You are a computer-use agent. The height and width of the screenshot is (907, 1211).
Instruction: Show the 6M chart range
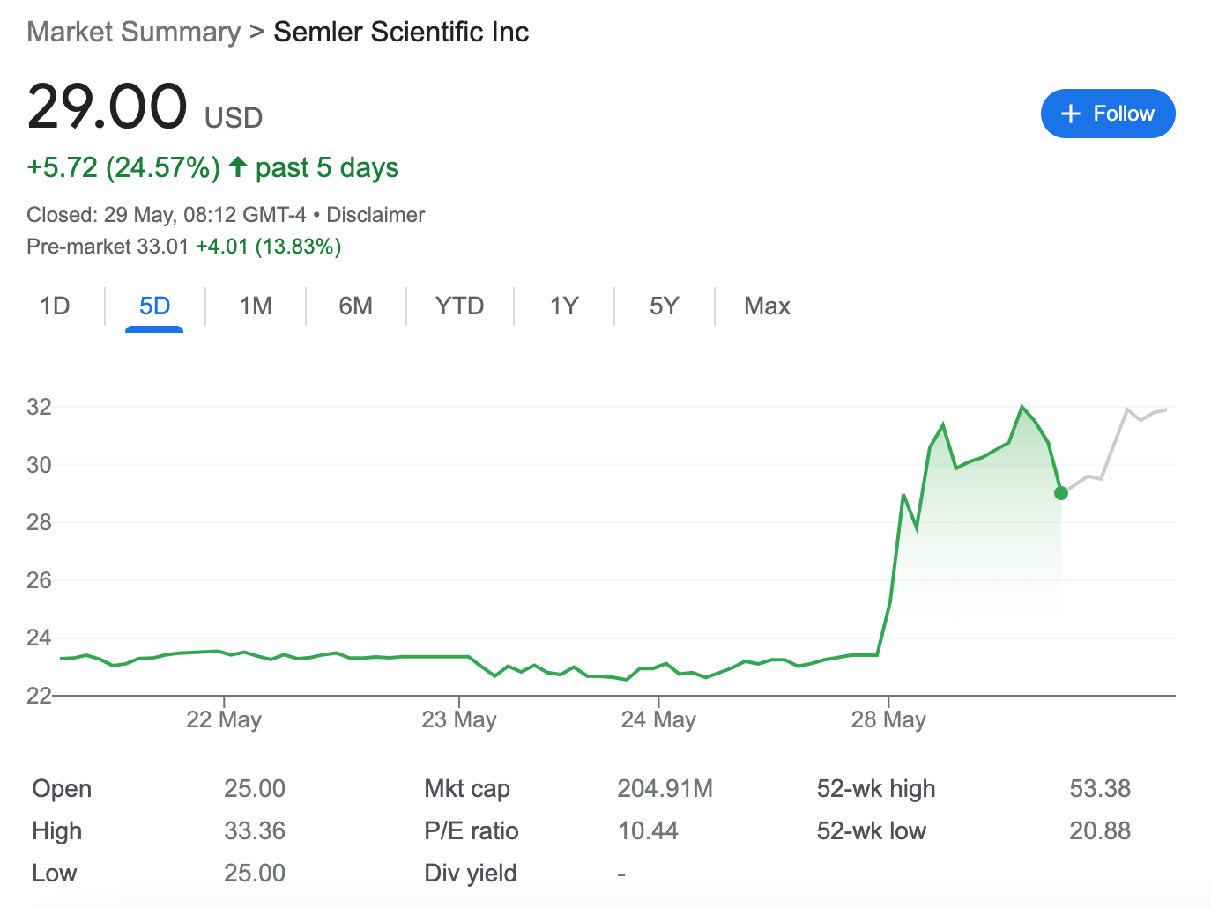point(356,306)
